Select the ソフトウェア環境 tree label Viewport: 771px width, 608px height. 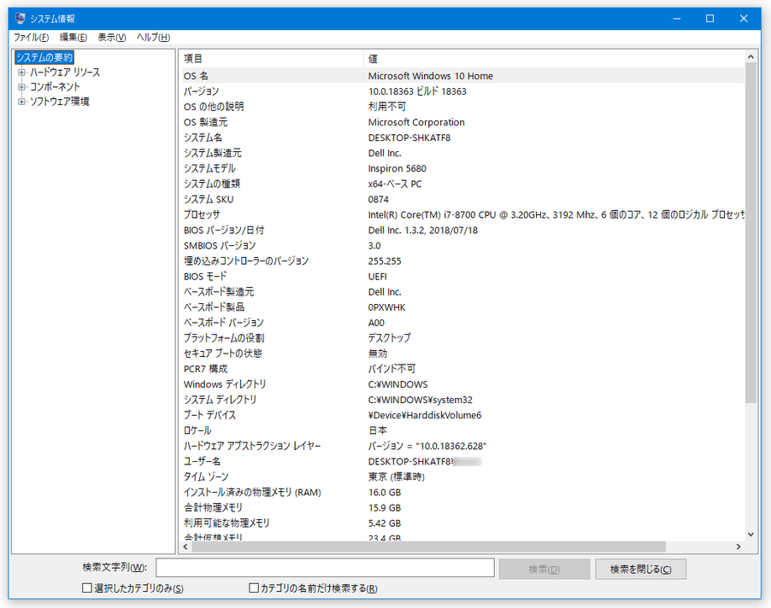60,102
